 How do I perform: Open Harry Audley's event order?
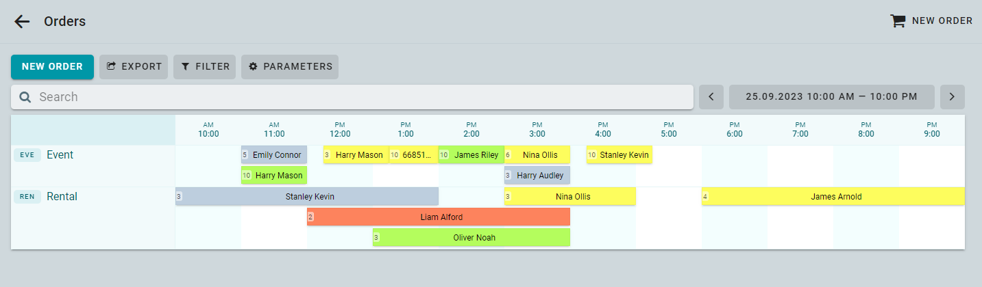coord(537,176)
